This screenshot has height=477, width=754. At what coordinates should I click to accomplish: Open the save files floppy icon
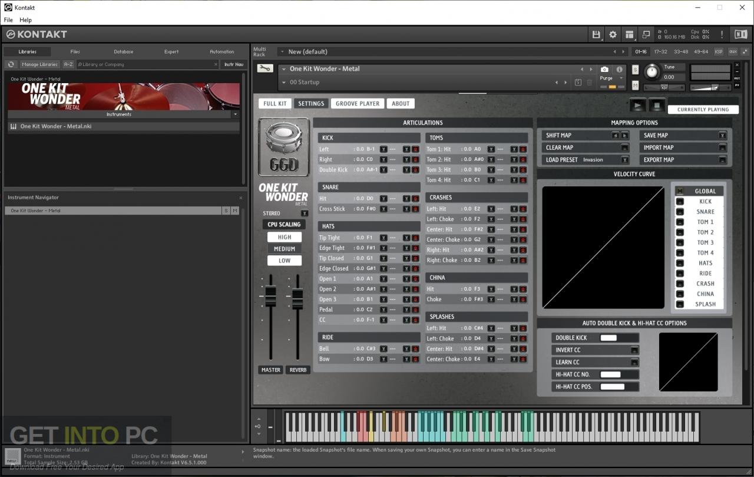pyautogui.click(x=596, y=34)
